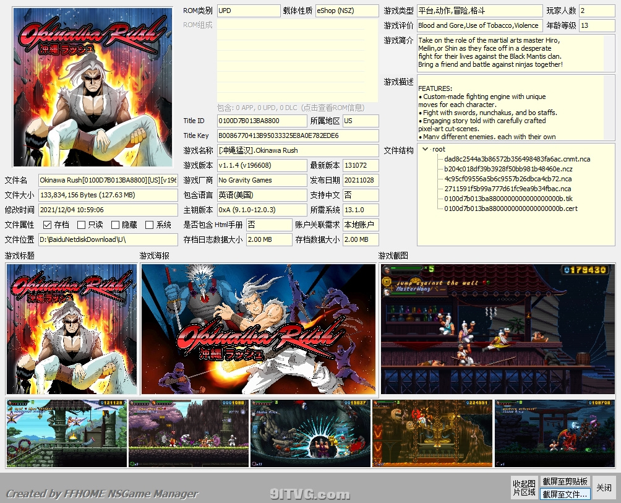621x503 pixels.
Task: Click the 收起图片区域 collapse images button
Action: (x=523, y=488)
